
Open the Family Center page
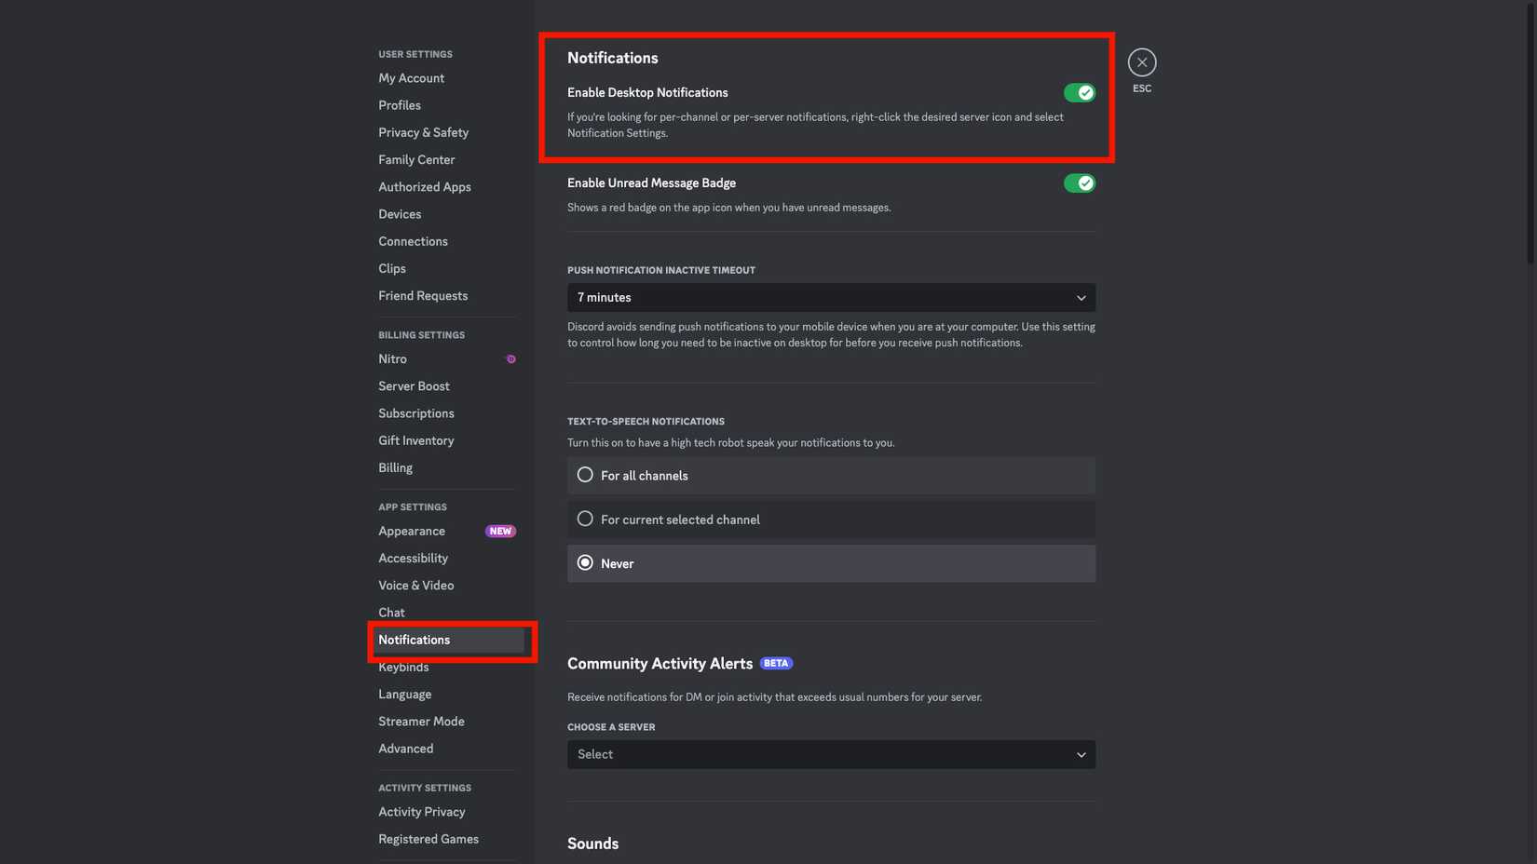[x=416, y=159]
